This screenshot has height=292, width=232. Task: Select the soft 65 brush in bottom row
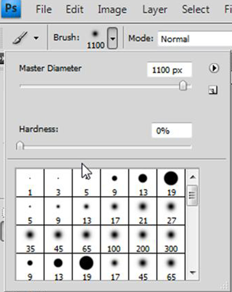click(171, 267)
